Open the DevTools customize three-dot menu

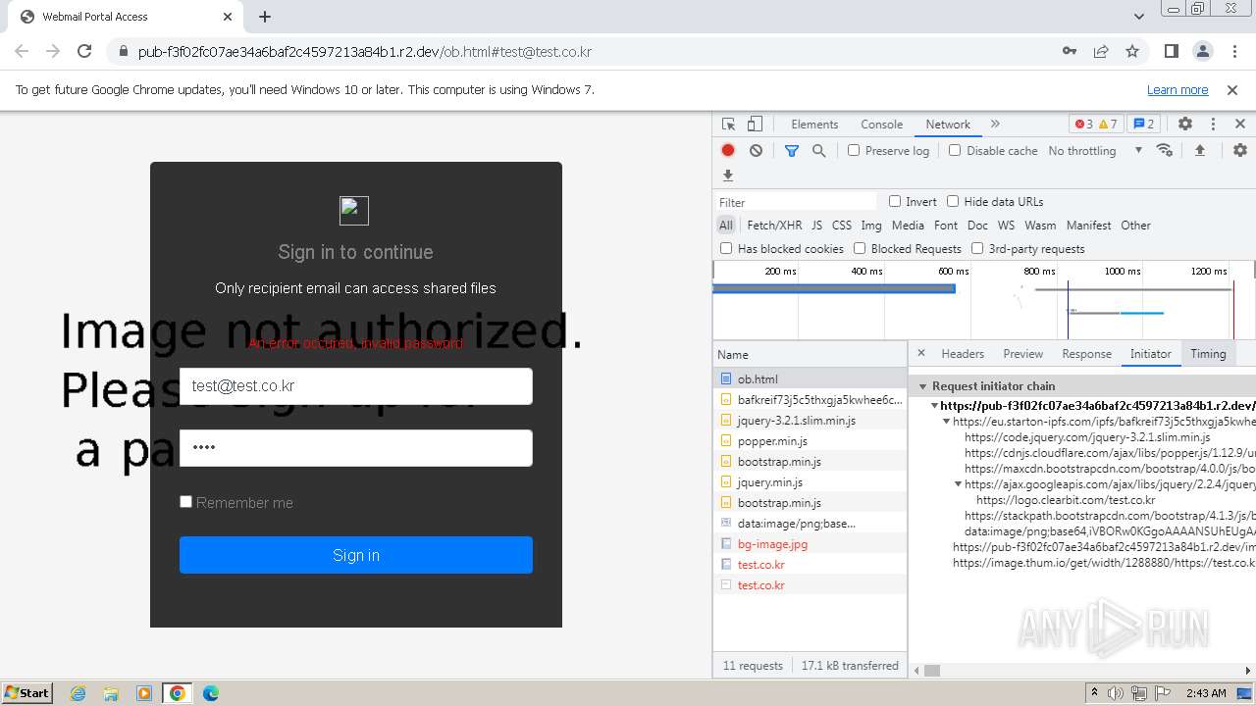1213,125
